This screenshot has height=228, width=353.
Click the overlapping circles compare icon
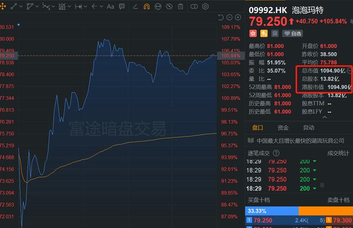tap(194, 7)
